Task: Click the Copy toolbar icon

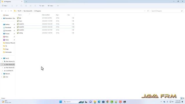Action: point(17,6)
